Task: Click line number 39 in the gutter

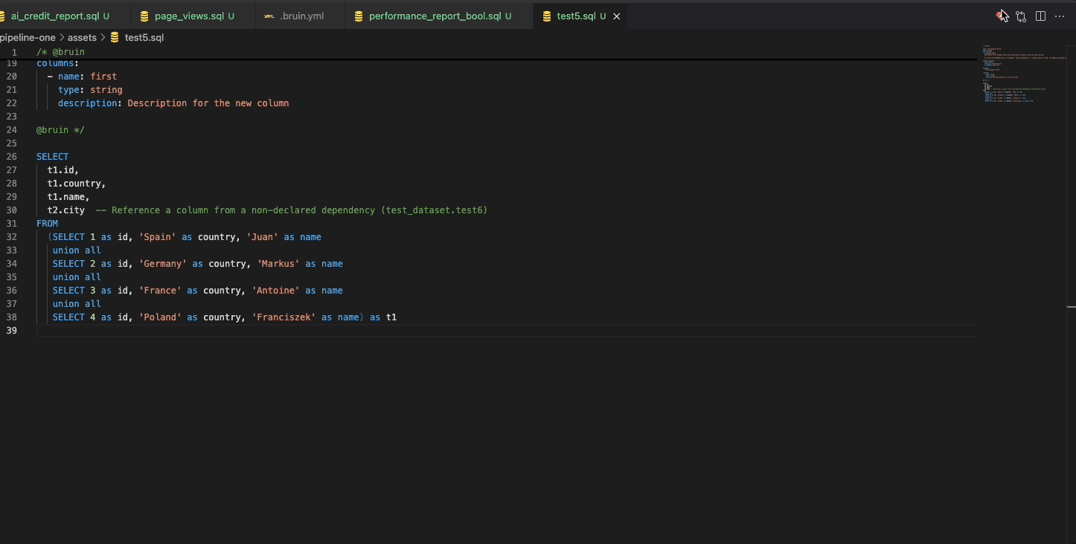Action: [x=11, y=331]
